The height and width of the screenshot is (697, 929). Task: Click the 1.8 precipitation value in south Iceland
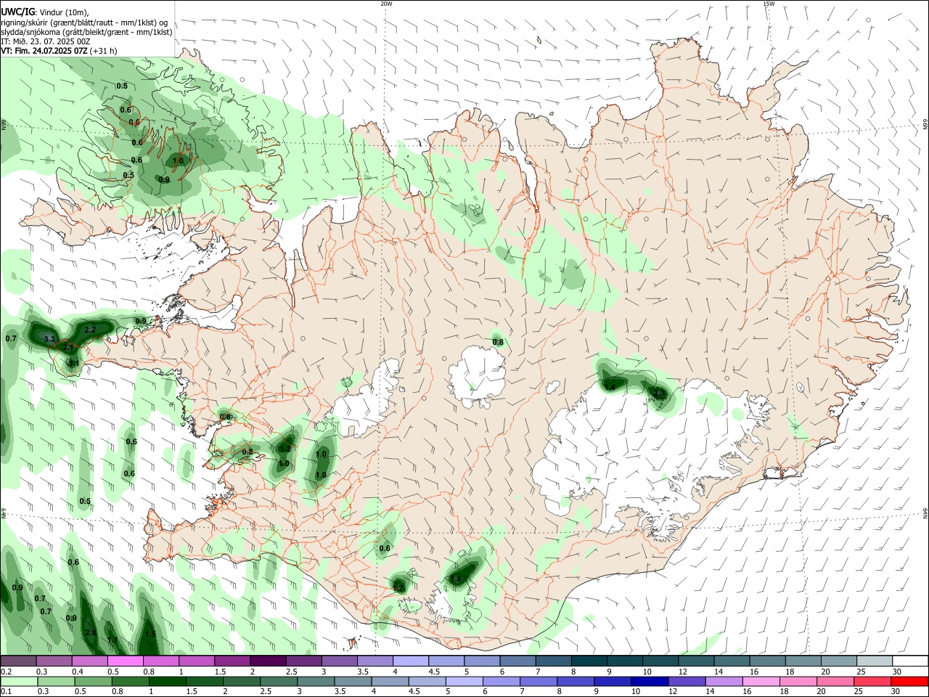pos(456,579)
